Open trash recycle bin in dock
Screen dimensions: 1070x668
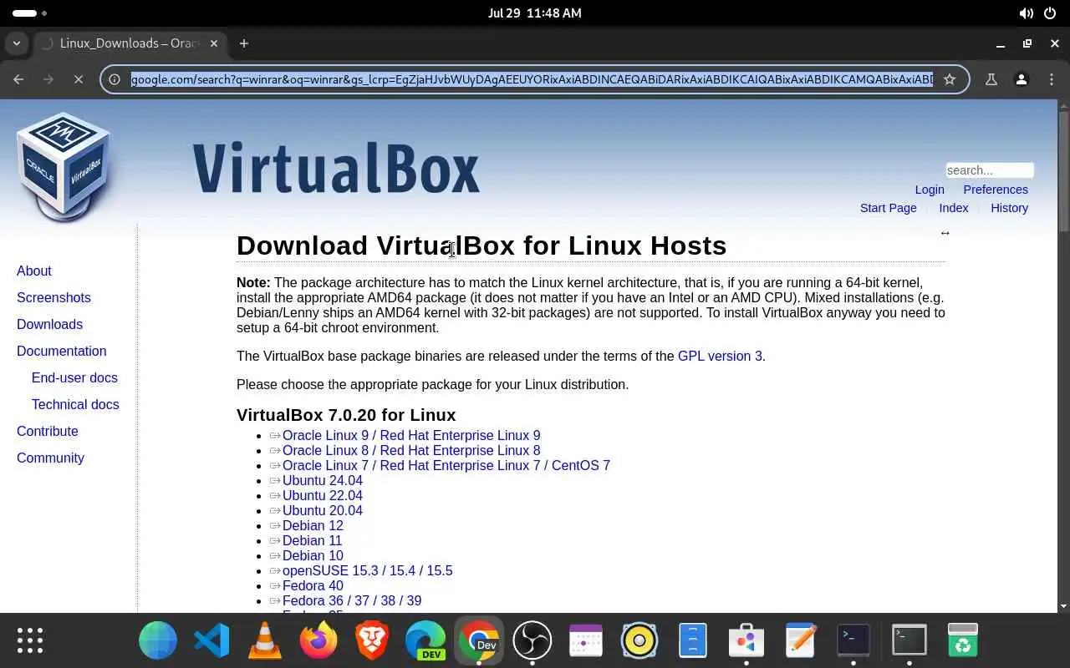click(962, 640)
